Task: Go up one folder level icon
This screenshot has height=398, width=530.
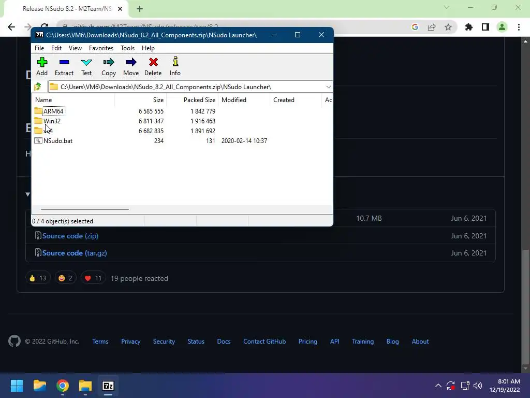Action: [38, 87]
